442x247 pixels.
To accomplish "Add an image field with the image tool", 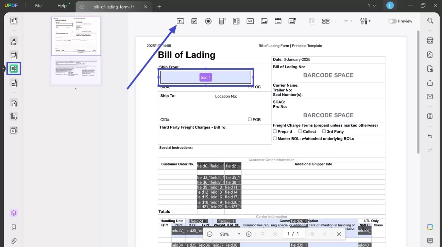I will (264, 21).
